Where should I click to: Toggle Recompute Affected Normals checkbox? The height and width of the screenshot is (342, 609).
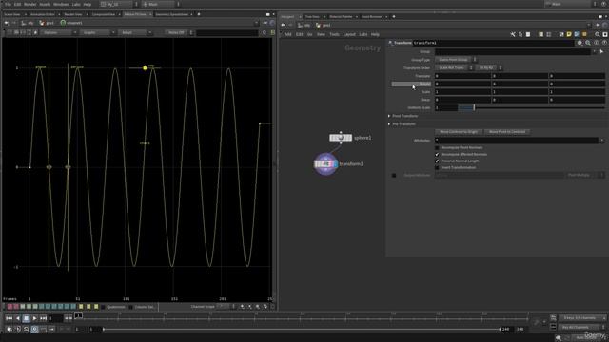tap(437, 154)
